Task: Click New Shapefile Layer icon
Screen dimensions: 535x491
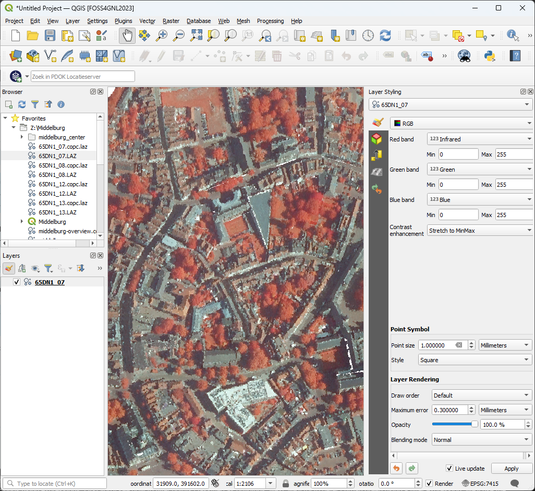Action: [x=51, y=56]
